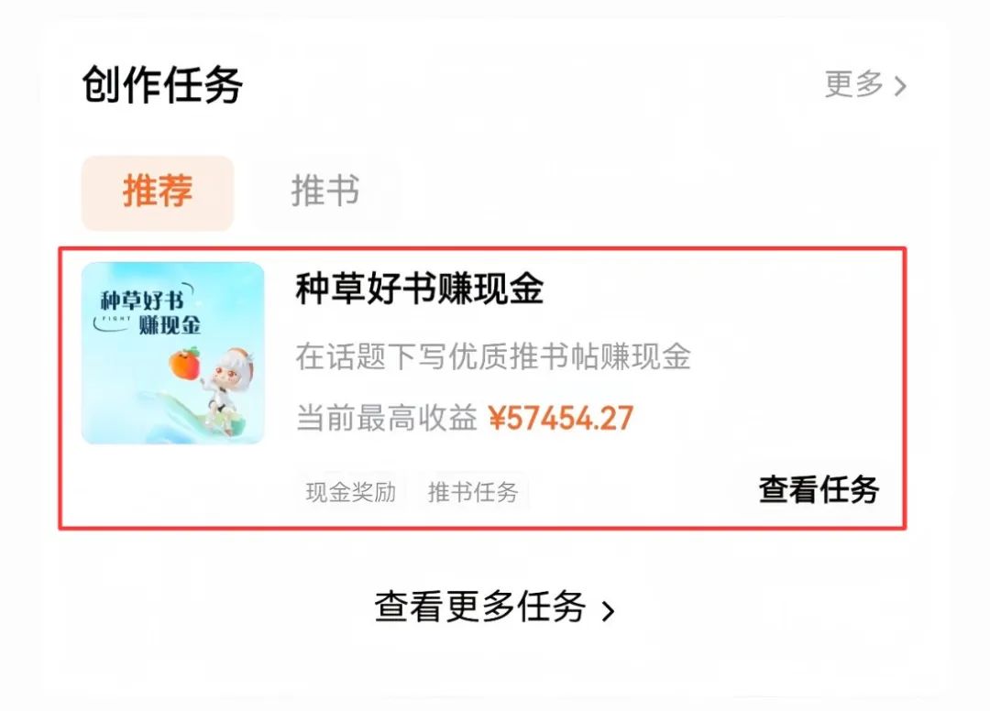Open the 种草好书赚现金 task thumbnail
Viewport: 990px width, 711px height.
point(172,353)
